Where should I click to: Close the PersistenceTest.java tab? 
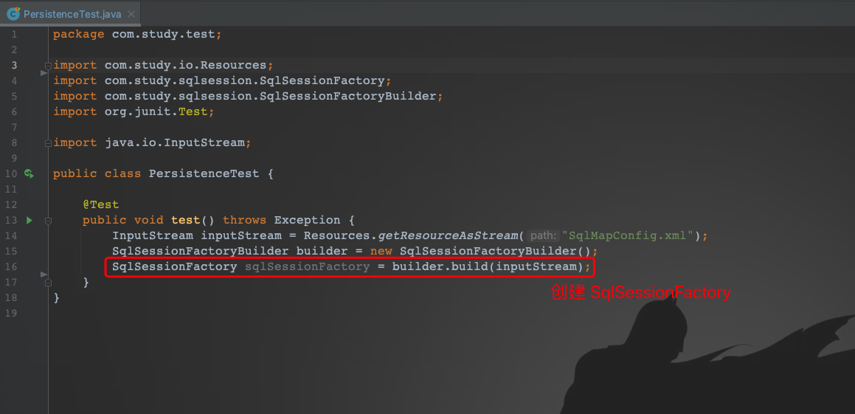[x=131, y=14]
